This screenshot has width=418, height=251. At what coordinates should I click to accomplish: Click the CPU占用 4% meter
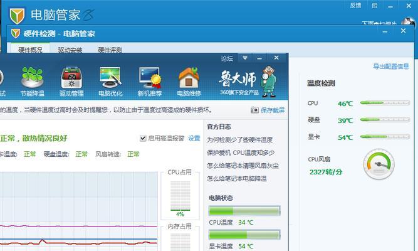coord(180,198)
